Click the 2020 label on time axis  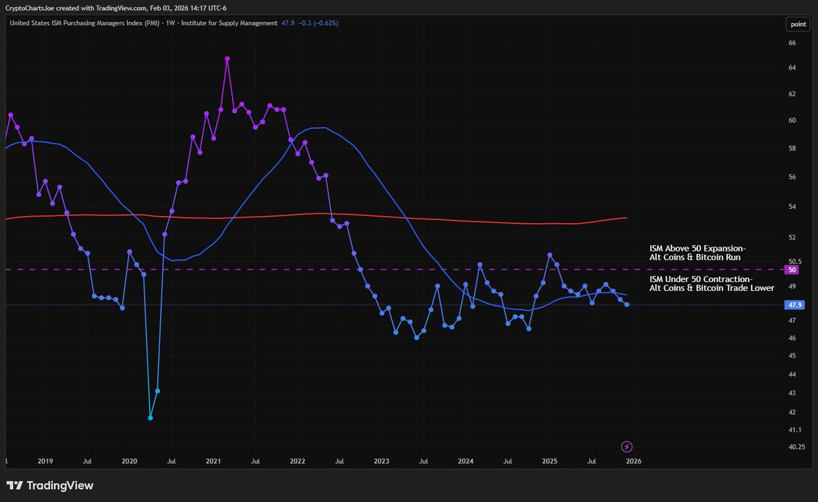[x=129, y=461]
